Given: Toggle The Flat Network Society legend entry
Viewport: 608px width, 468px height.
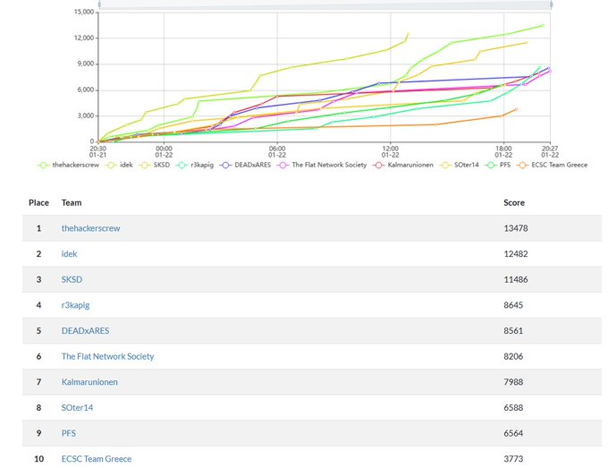Looking at the screenshot, I should (324, 165).
